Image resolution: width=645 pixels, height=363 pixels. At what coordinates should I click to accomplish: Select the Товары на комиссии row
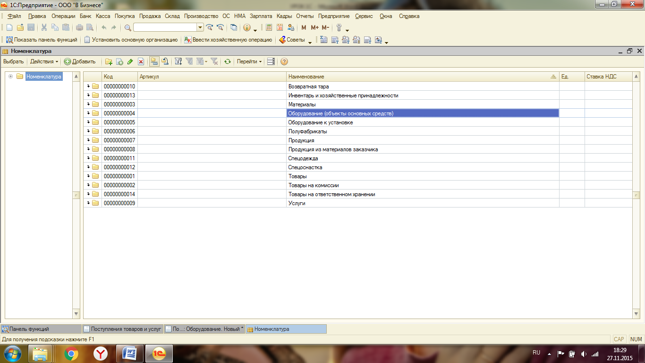click(x=358, y=185)
